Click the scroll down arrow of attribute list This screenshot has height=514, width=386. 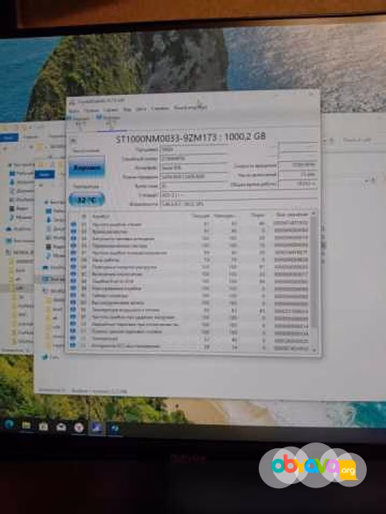(x=314, y=350)
